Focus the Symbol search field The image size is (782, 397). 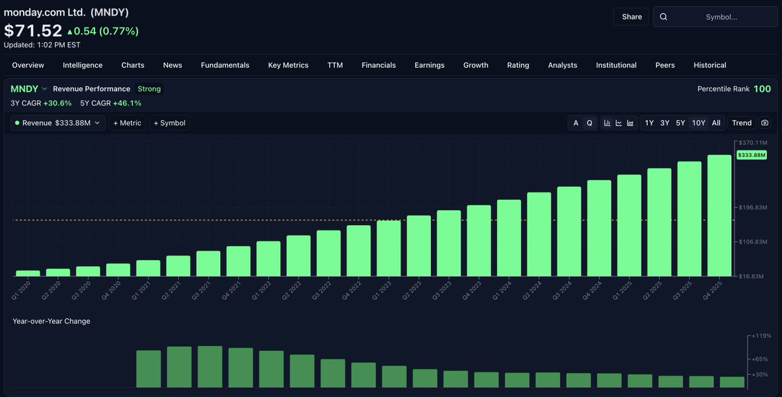(716, 17)
